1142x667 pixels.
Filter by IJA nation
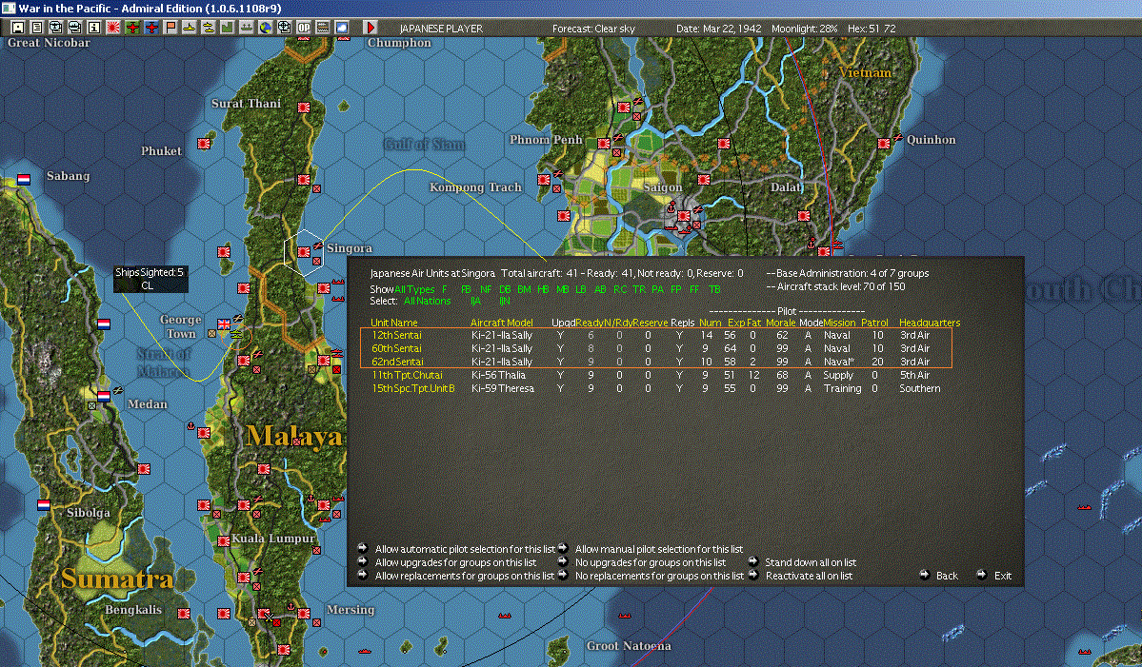[475, 301]
